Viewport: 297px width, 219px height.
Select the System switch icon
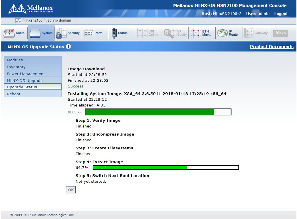point(35,33)
